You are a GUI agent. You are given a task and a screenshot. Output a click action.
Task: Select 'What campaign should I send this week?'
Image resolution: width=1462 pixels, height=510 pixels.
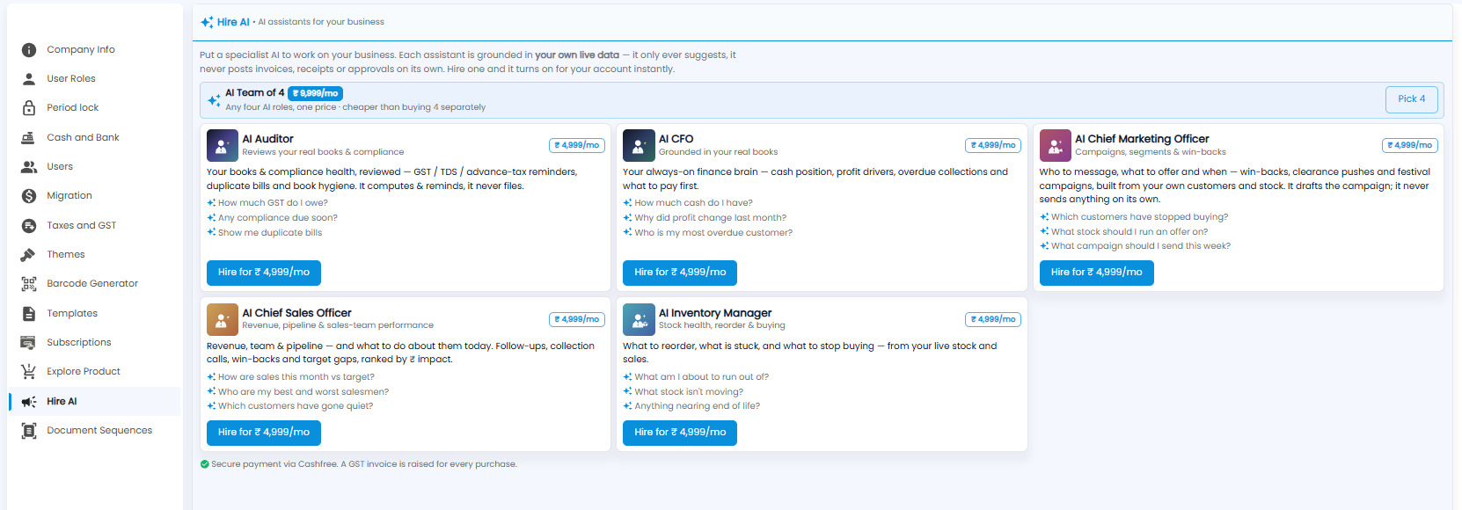point(1141,246)
